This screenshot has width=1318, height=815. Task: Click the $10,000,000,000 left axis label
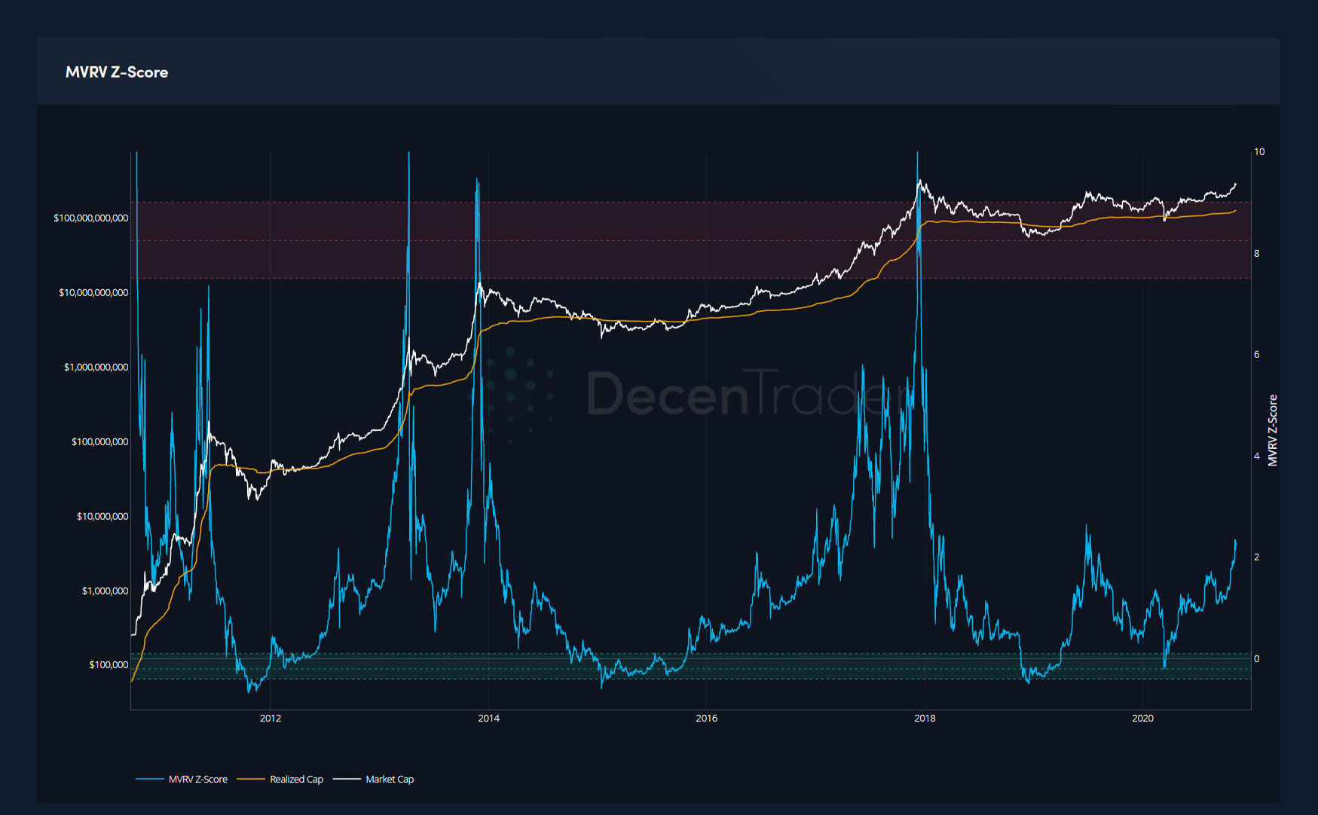[x=93, y=292]
